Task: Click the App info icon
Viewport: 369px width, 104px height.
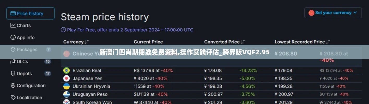Action: (x=13, y=37)
